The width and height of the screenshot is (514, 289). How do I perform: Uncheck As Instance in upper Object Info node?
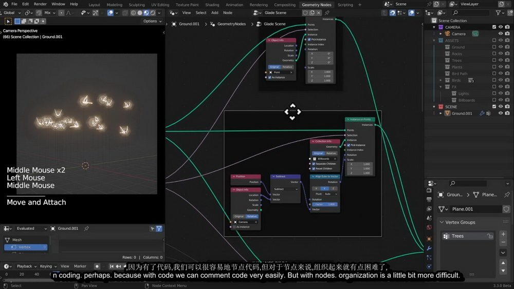[270, 78]
